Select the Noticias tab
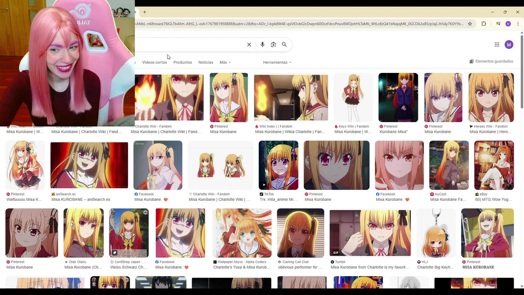This screenshot has height=295, width=524. pos(206,62)
